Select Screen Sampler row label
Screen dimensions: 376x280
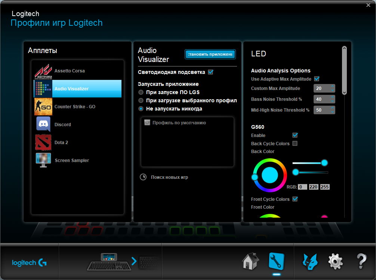point(72,161)
